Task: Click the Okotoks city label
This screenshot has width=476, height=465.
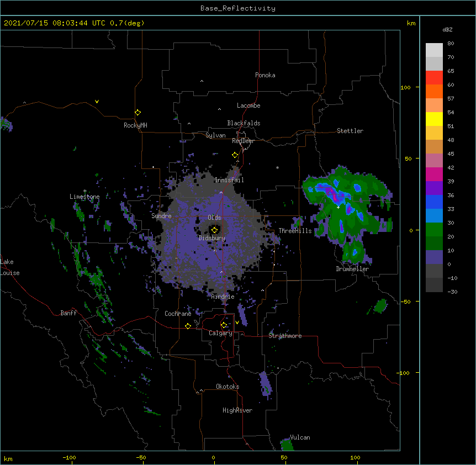Action: click(x=228, y=387)
